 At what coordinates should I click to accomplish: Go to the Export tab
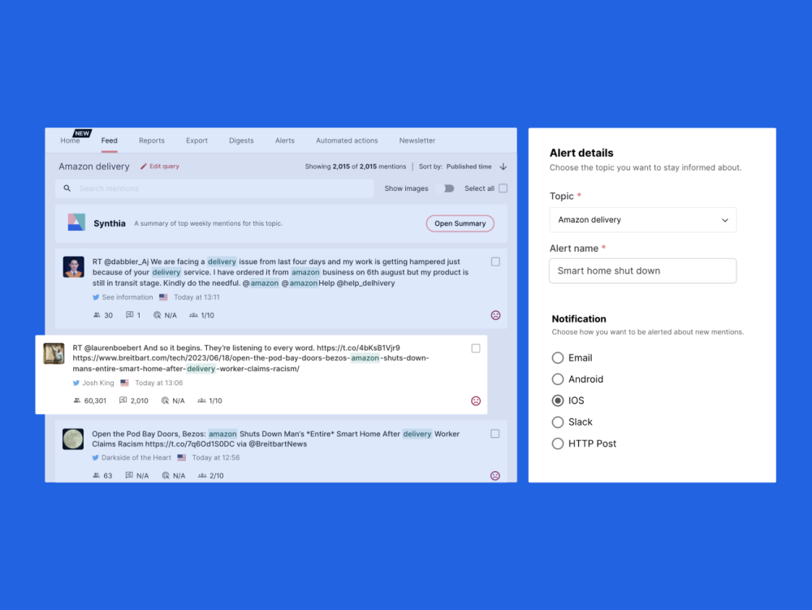[x=197, y=141]
